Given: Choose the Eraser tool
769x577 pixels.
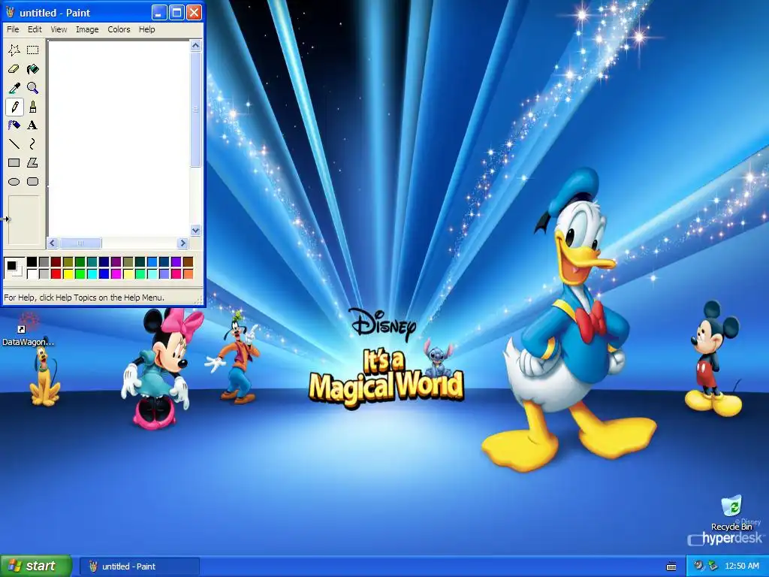Looking at the screenshot, I should pos(14,68).
